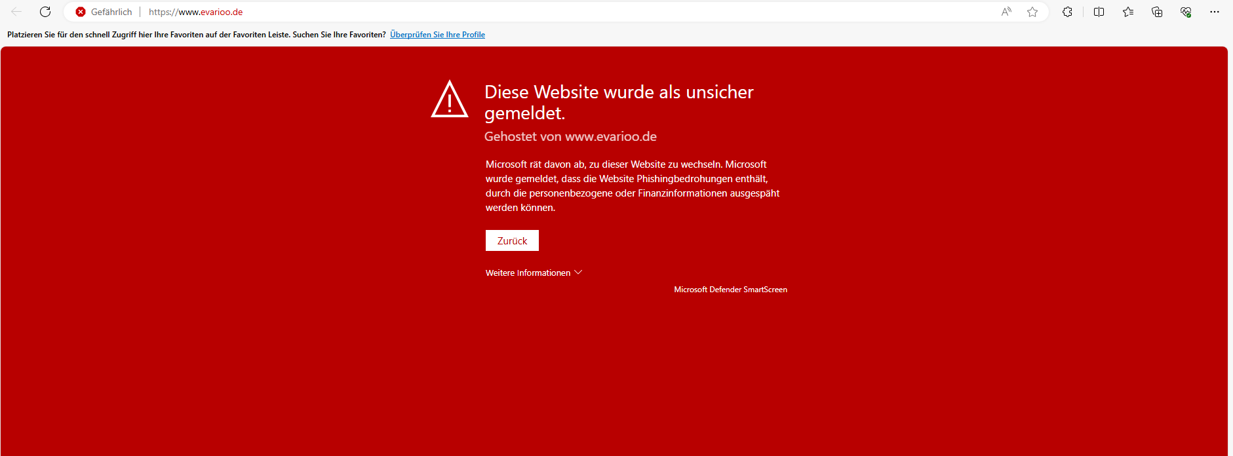Click the browser back arrow
1233x456 pixels.
point(16,12)
